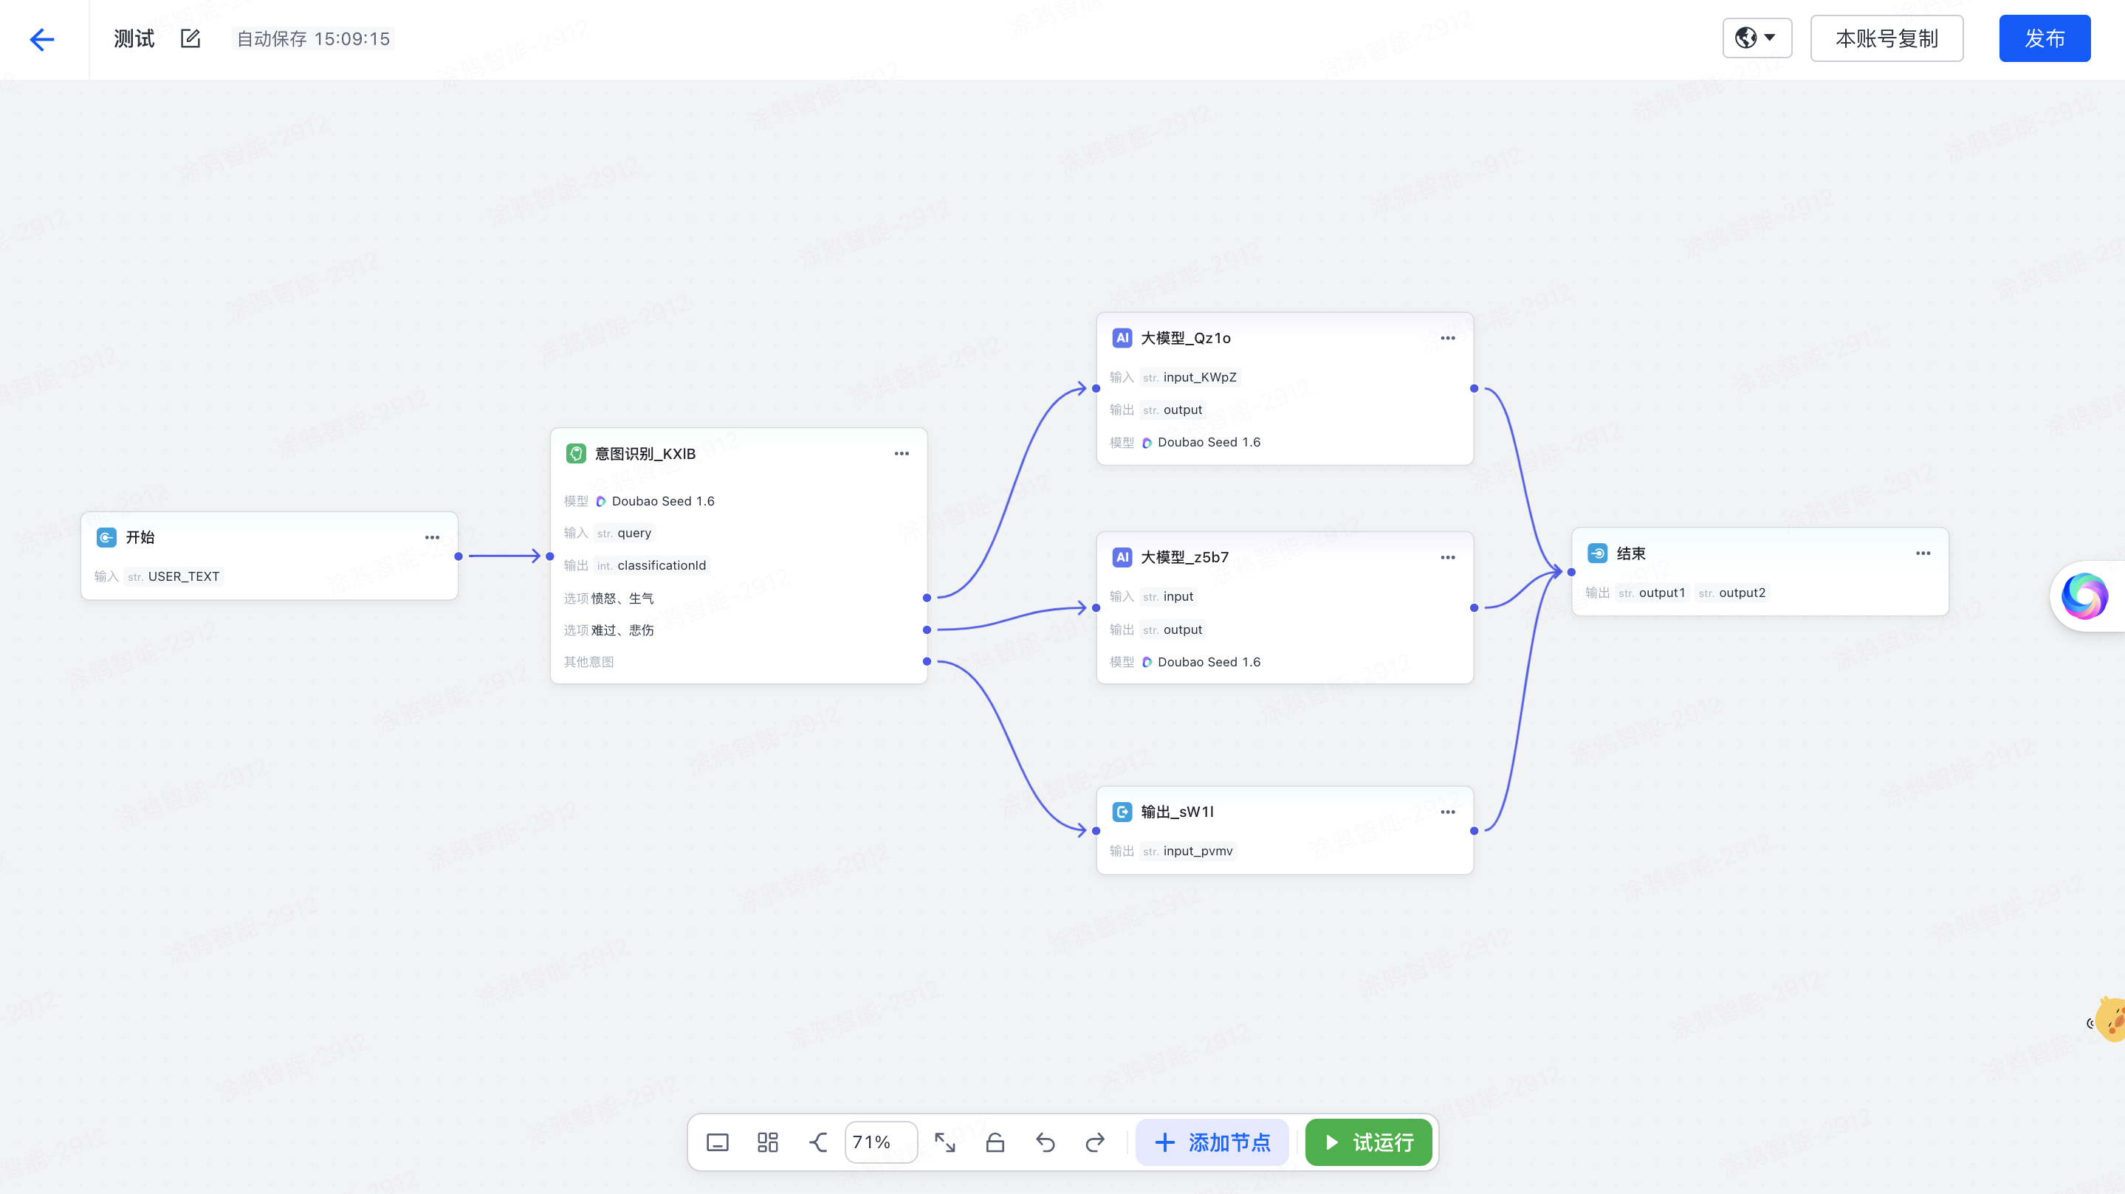Fit canvas to view with arrows icon
The image size is (2125, 1194).
point(945,1142)
